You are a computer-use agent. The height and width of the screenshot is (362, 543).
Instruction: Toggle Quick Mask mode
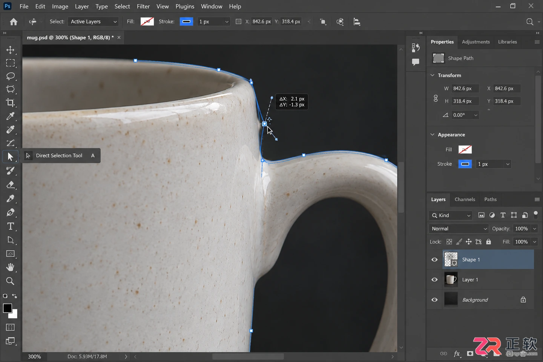pyautogui.click(x=10, y=327)
